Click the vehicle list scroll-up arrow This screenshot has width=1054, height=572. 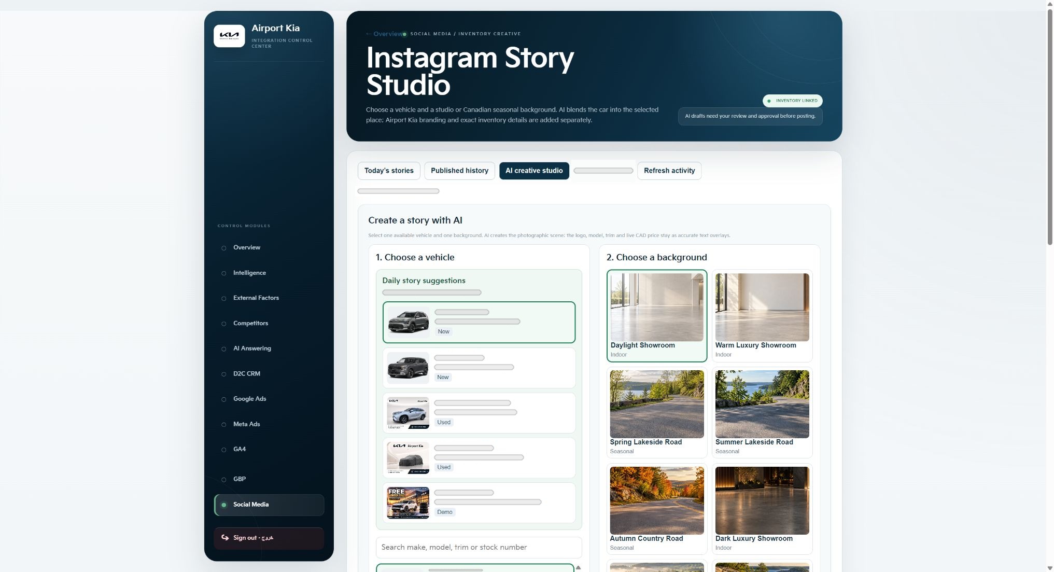point(578,568)
